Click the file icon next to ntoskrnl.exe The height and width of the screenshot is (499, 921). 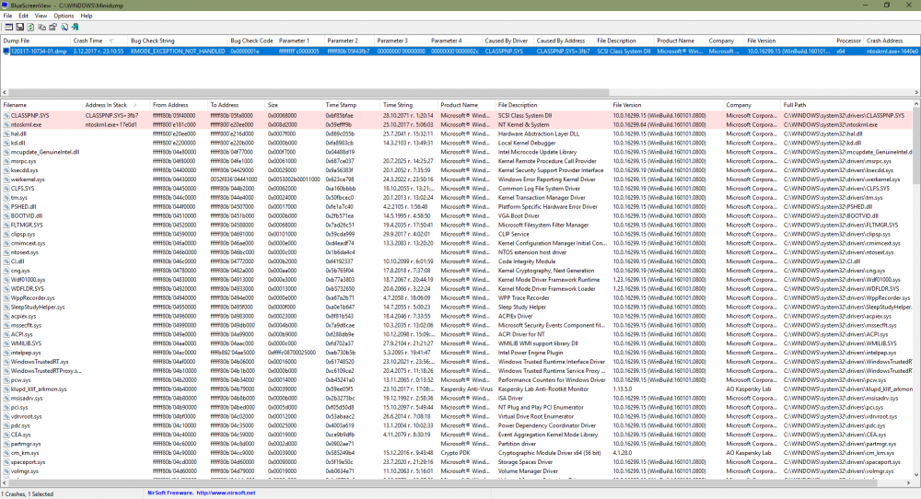[6, 124]
